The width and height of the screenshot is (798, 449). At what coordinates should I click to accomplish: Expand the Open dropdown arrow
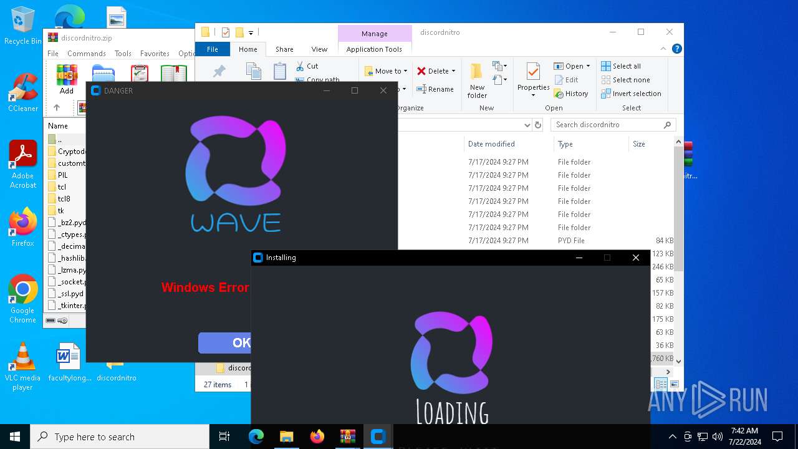(588, 66)
